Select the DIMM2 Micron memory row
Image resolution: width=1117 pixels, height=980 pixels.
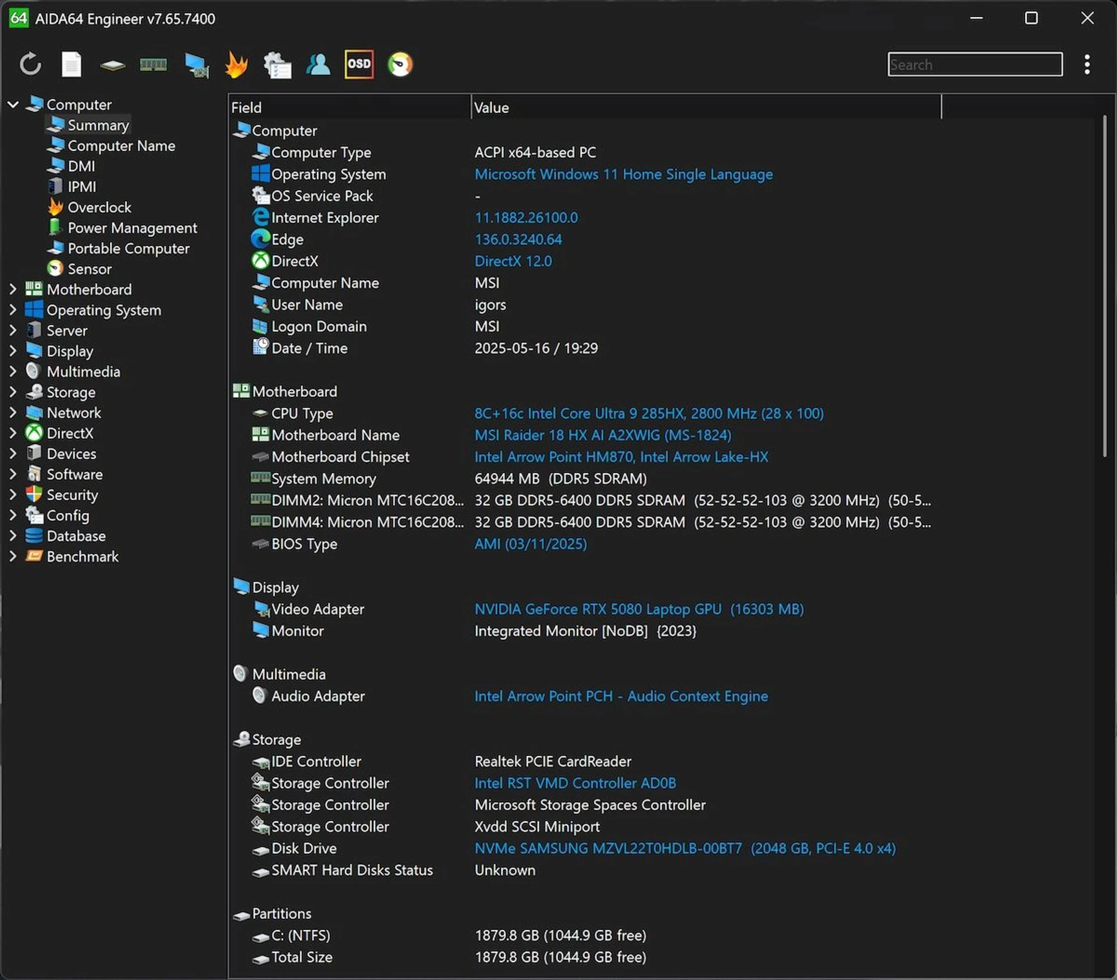(x=585, y=500)
